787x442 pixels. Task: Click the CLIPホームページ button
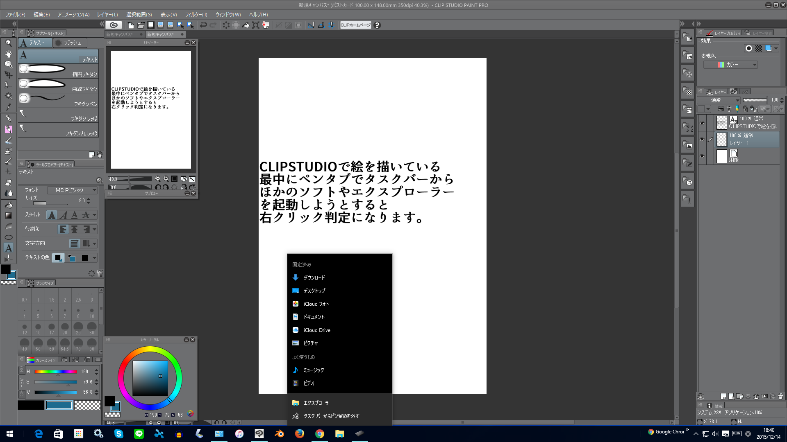355,25
